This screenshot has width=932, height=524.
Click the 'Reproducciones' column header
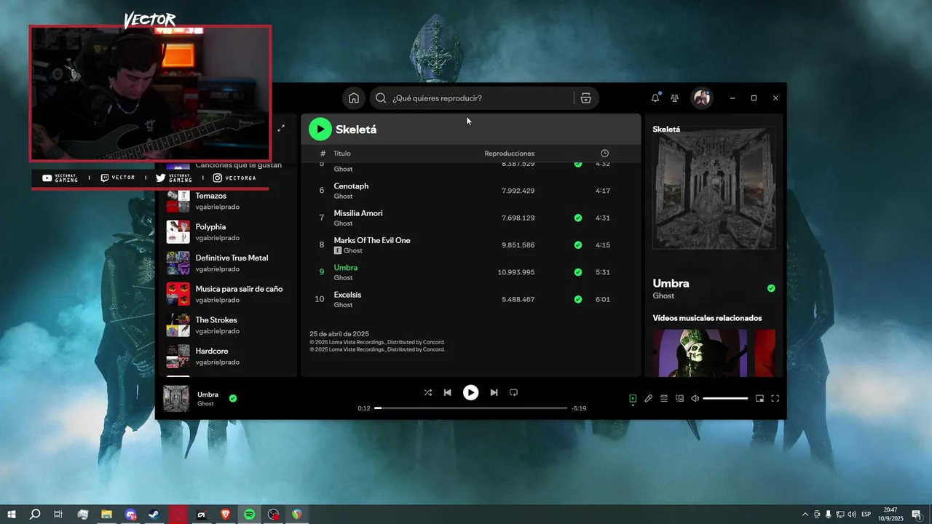509,154
